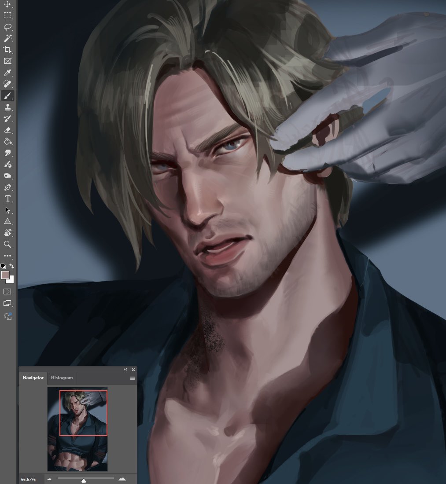
Task: Switch to the Navigator tab
Action: tap(33, 378)
